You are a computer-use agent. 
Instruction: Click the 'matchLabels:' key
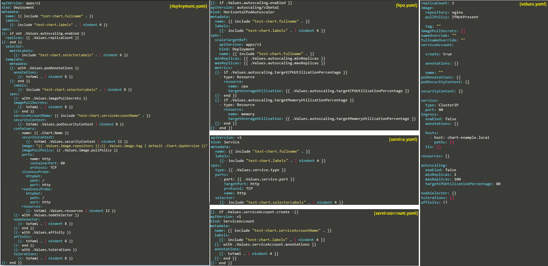click(22, 51)
